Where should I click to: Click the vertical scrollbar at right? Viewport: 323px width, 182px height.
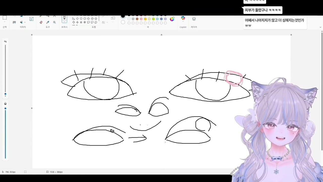(322, 91)
